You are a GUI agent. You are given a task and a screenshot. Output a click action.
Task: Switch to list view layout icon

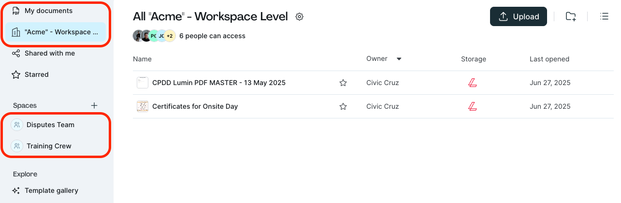(604, 16)
